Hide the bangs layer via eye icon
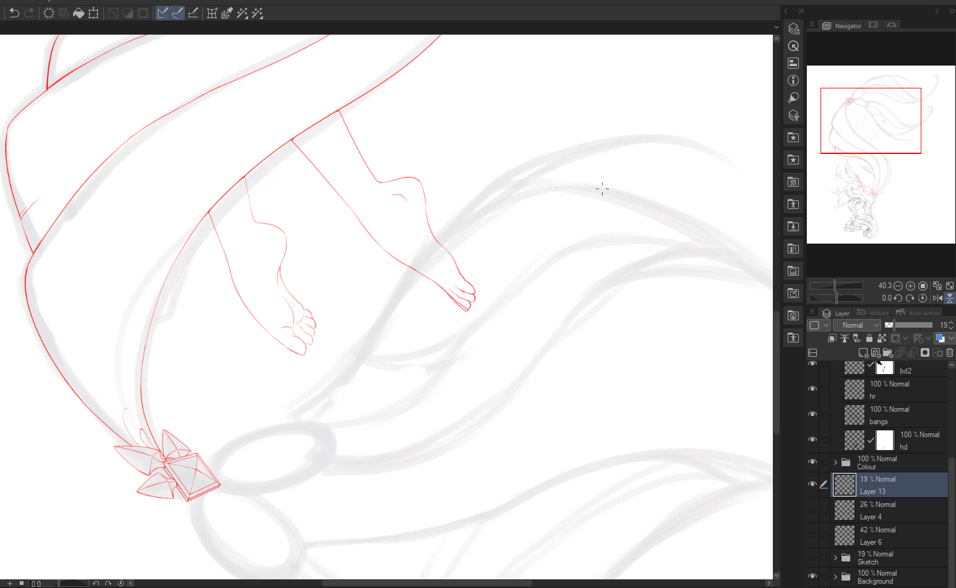 812,414
